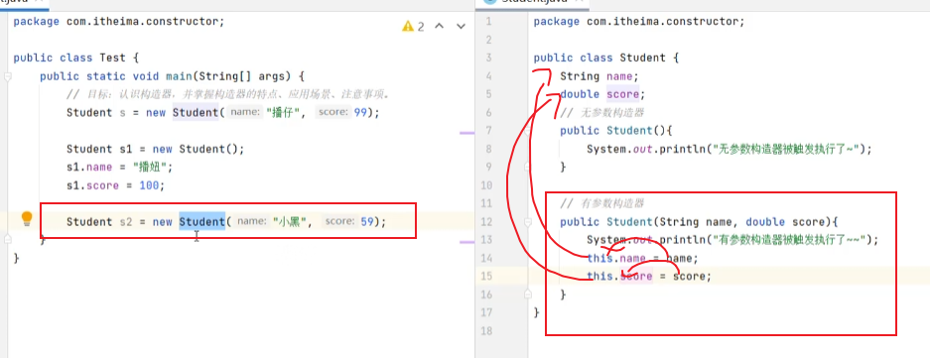Click the value 100 assigned to s1.score
Viewport: 930px width, 358px height.
point(149,185)
